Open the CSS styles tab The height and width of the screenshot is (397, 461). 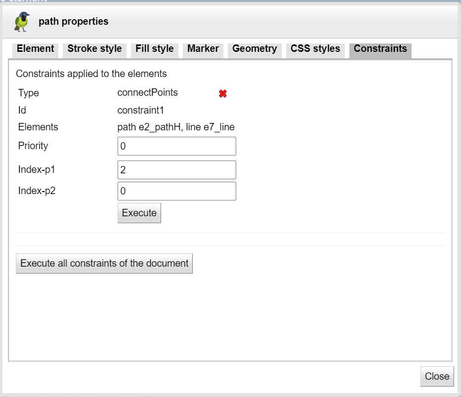[315, 50]
